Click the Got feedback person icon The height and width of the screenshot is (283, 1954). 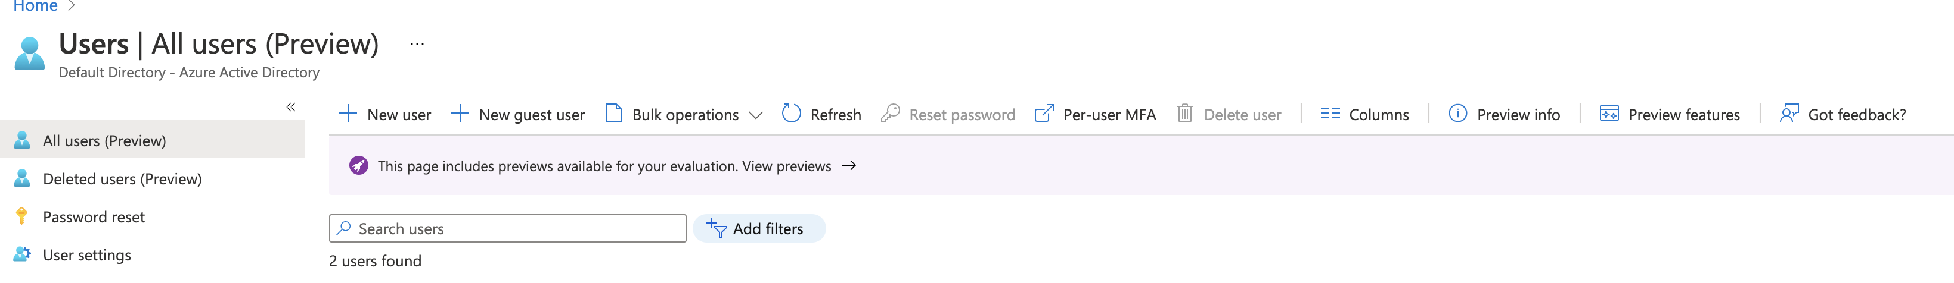tap(1789, 114)
